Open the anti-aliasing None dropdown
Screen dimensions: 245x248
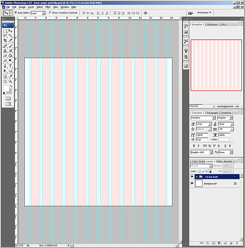231,152
